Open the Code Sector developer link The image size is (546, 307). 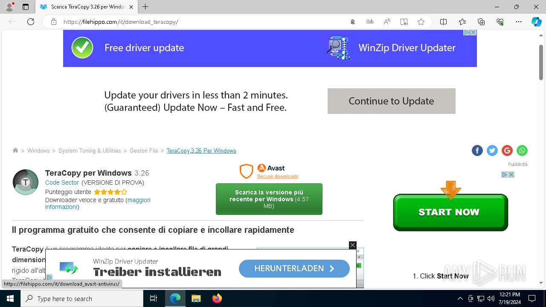62,182
